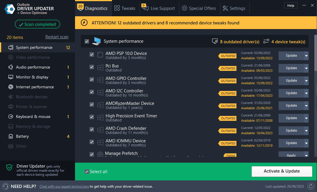Open the Live Support tab

coord(158,8)
